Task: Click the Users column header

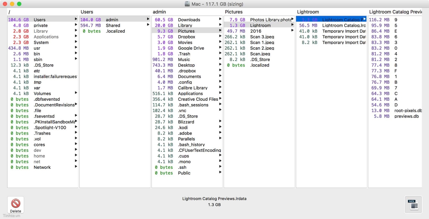Action: (87, 12)
